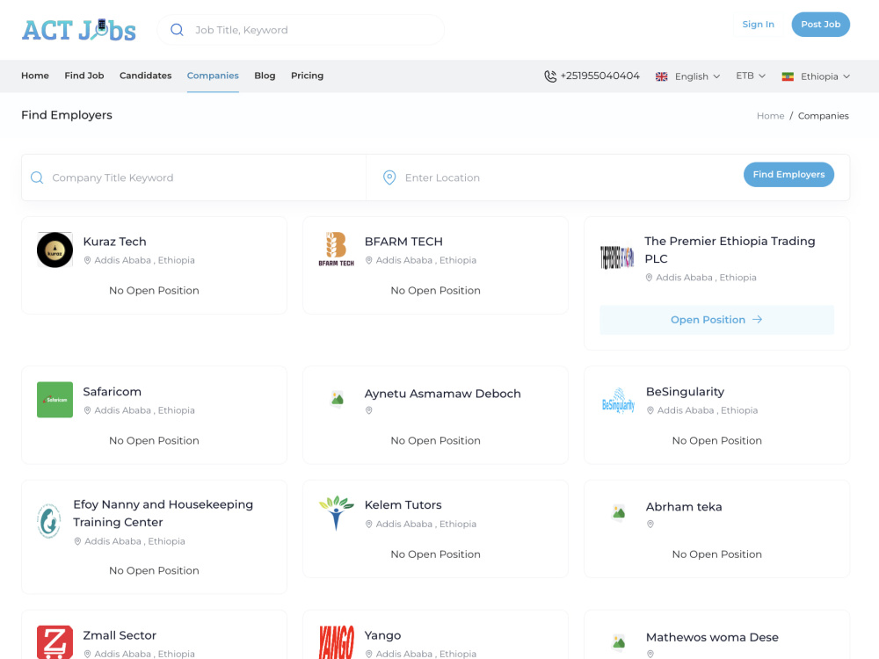Open the Kuraz Tech logo
The height and width of the screenshot is (659, 879).
pyautogui.click(x=54, y=250)
